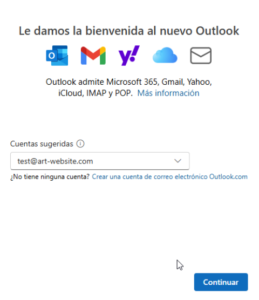
Task: Show info about Cuentas sugeridas
Action: pyautogui.click(x=80, y=144)
